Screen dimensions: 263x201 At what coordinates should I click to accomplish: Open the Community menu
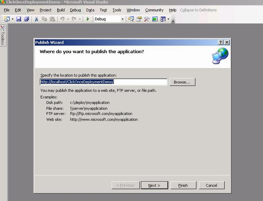(155, 10)
